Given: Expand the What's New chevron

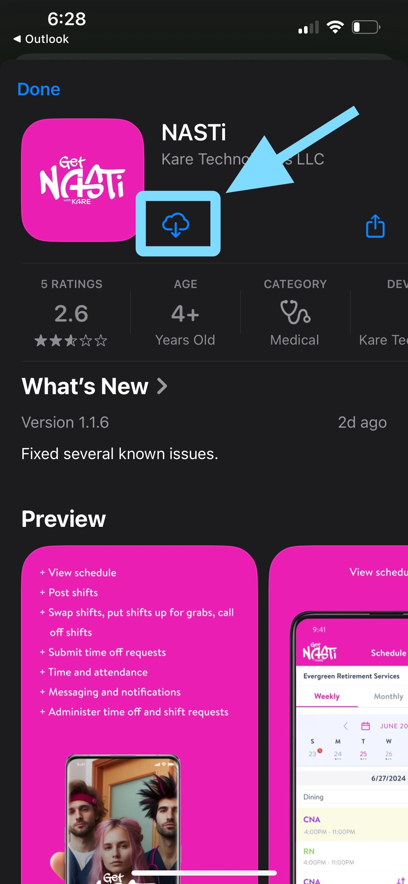Looking at the screenshot, I should [x=162, y=386].
